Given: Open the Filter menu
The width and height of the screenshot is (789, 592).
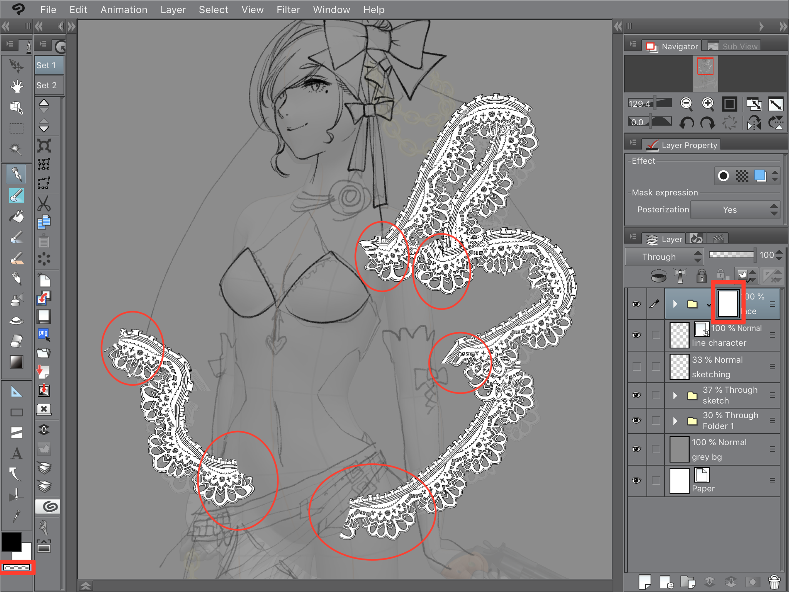Looking at the screenshot, I should [288, 10].
